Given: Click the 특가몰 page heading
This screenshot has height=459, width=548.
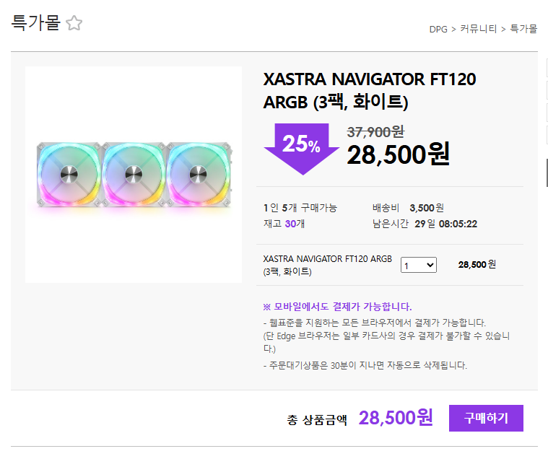Looking at the screenshot, I should [x=35, y=22].
